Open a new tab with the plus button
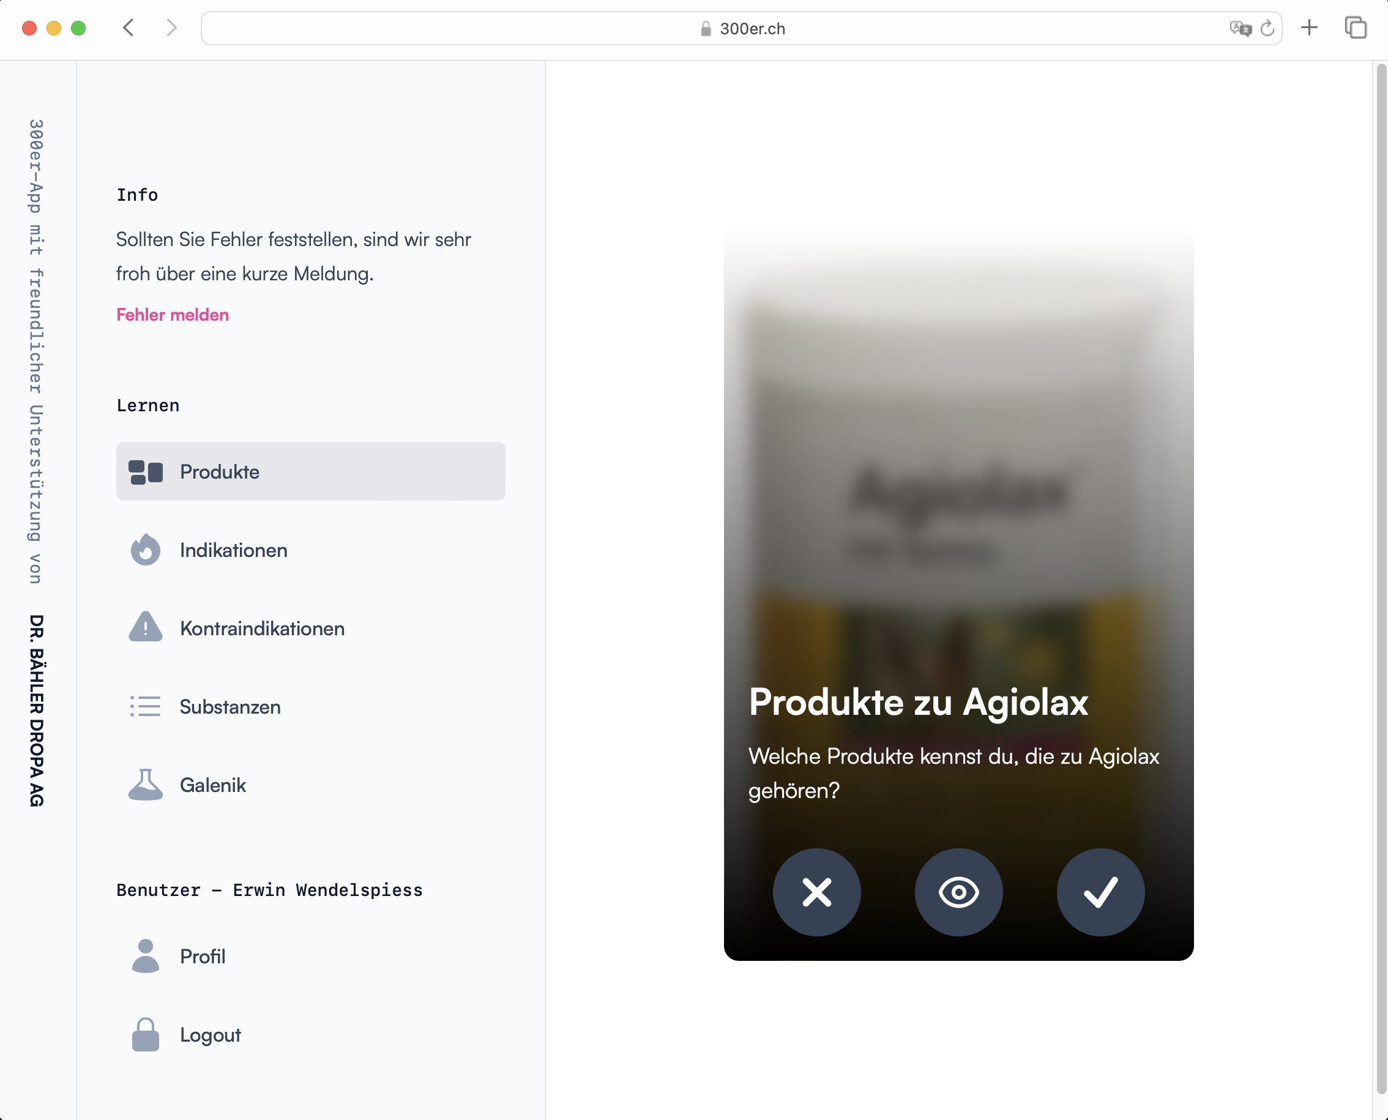Screen dimensions: 1388x1120 pos(1309,28)
